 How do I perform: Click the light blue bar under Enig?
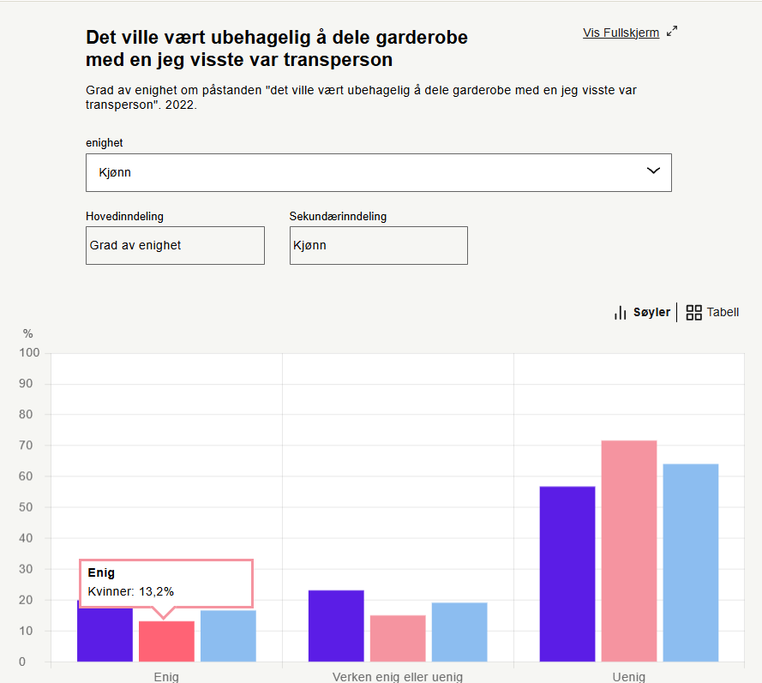click(x=228, y=636)
